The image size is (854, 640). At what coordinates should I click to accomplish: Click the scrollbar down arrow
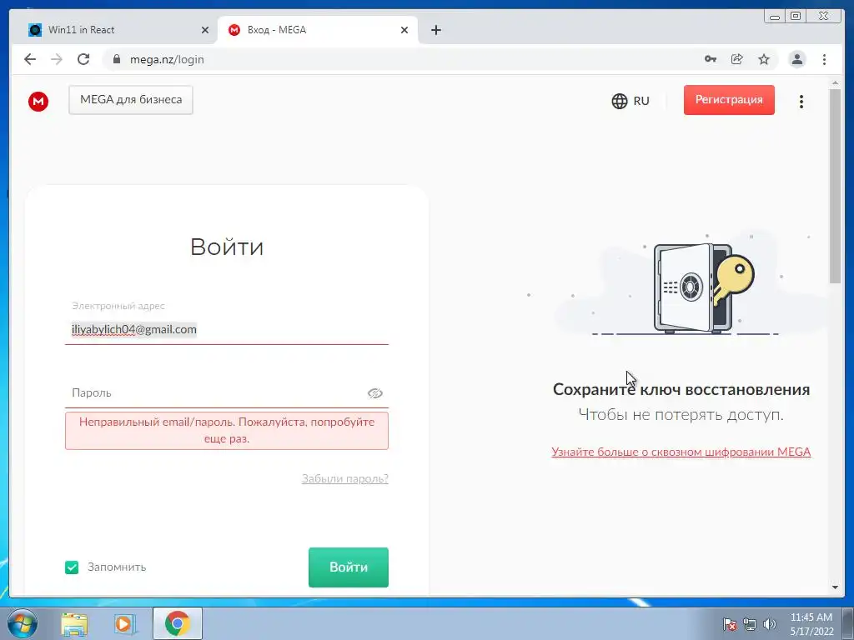835,587
